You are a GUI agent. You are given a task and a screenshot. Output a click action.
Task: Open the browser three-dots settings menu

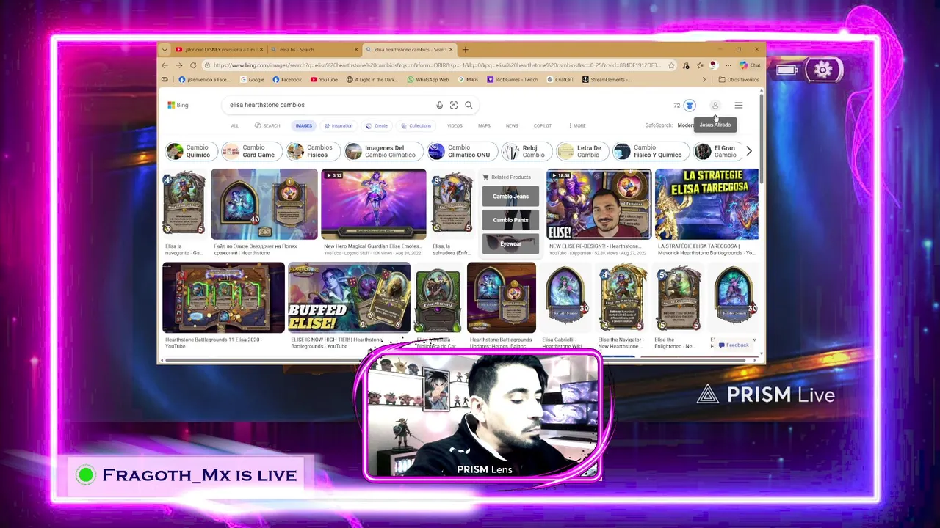coord(728,65)
